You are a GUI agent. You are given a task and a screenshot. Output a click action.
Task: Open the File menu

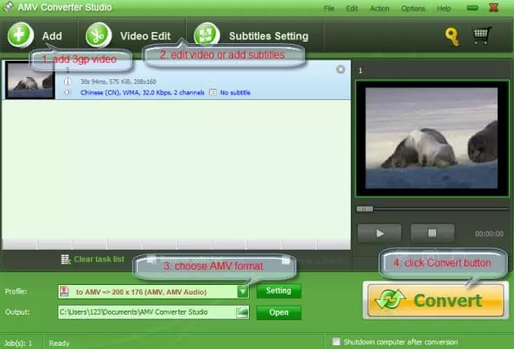(x=329, y=8)
